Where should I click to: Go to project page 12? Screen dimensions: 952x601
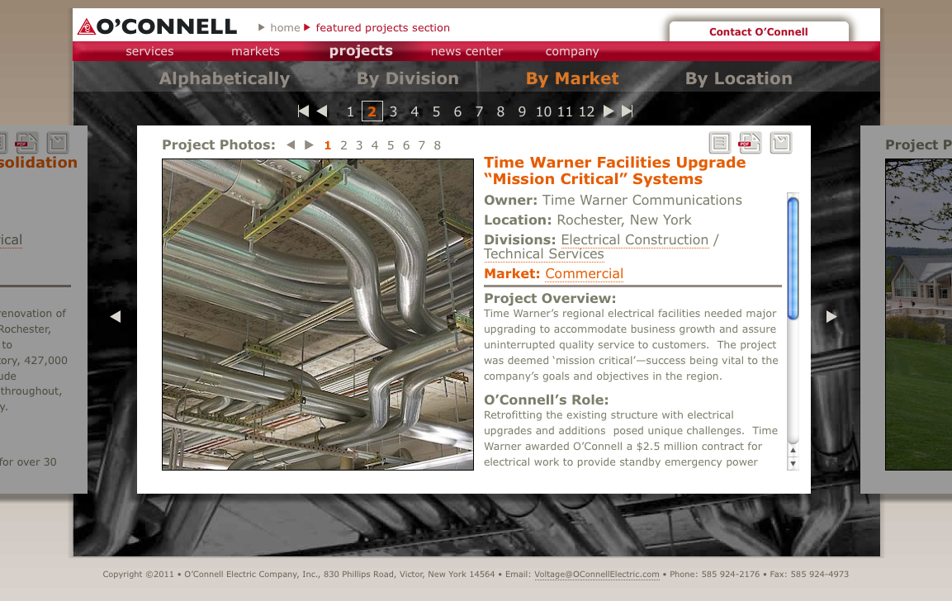(586, 111)
